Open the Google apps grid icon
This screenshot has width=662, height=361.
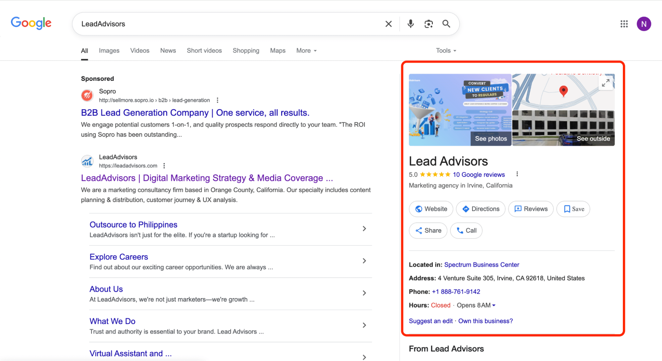click(x=624, y=24)
